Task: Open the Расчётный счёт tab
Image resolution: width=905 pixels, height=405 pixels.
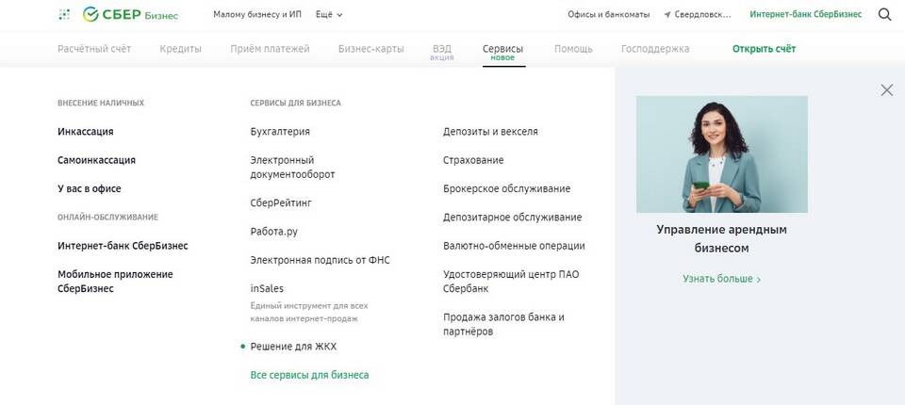Action: click(94, 49)
